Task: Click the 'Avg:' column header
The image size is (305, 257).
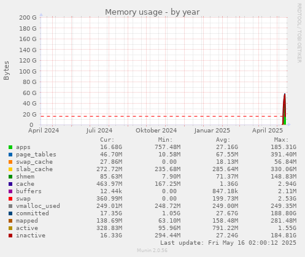Action: point(223,140)
